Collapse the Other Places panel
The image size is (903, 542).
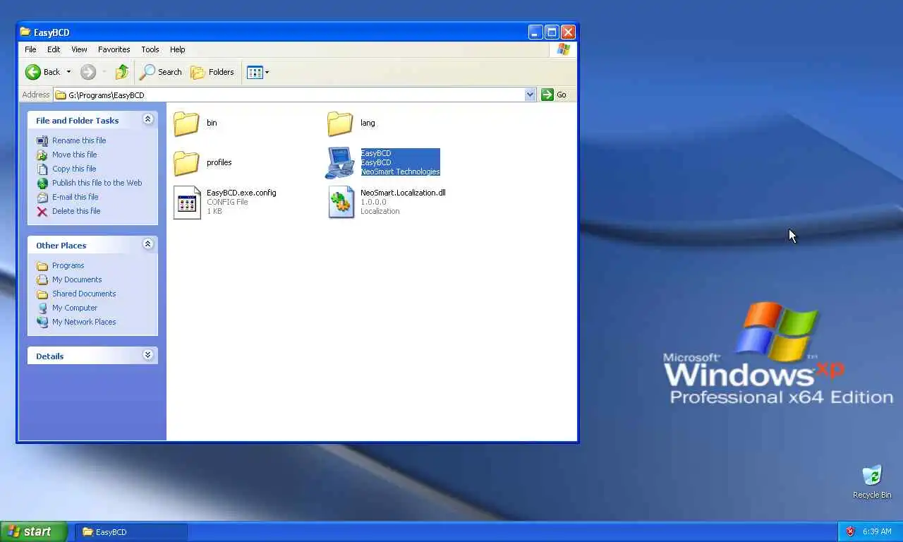[x=147, y=244]
